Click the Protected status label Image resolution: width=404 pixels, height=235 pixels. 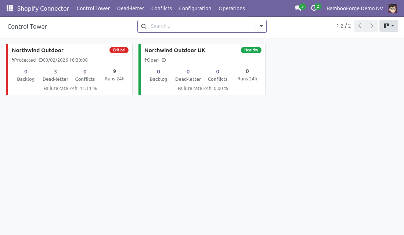[x=25, y=60]
